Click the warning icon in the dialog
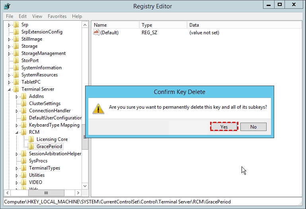The image size is (306, 209). pos(98,108)
